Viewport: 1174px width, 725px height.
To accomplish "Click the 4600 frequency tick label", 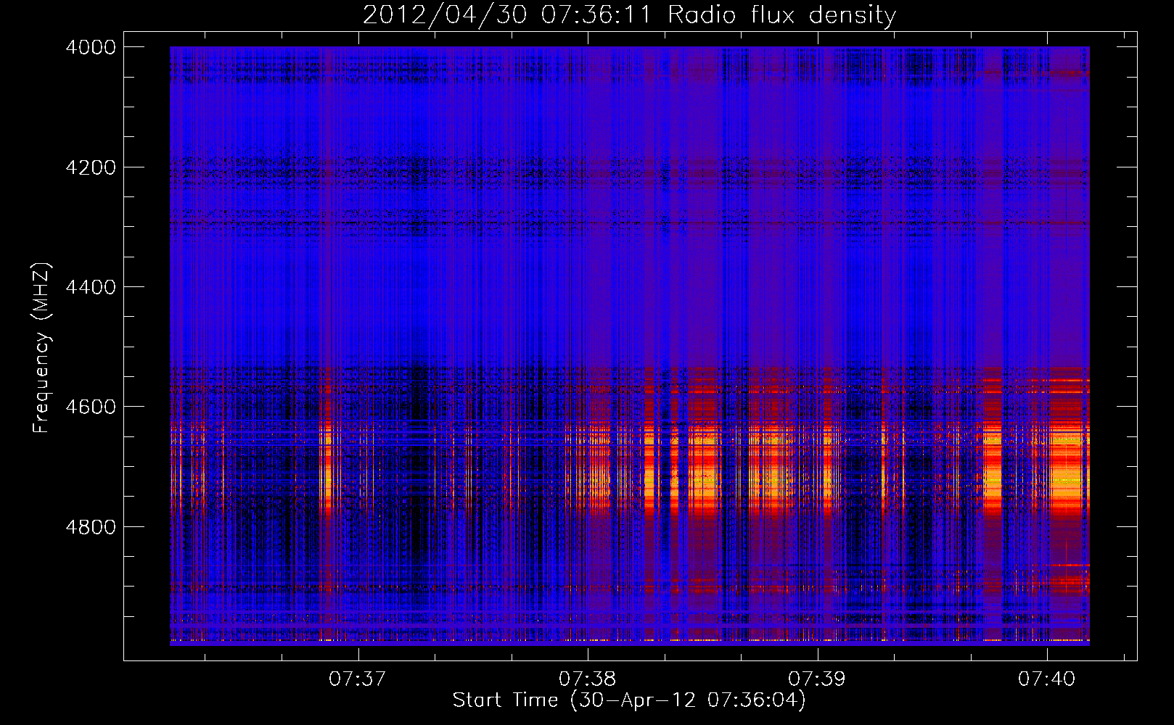I will 91,407.
